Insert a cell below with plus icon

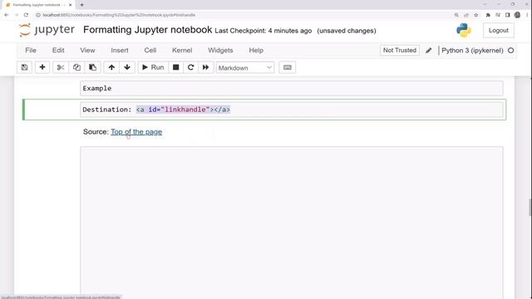click(42, 67)
